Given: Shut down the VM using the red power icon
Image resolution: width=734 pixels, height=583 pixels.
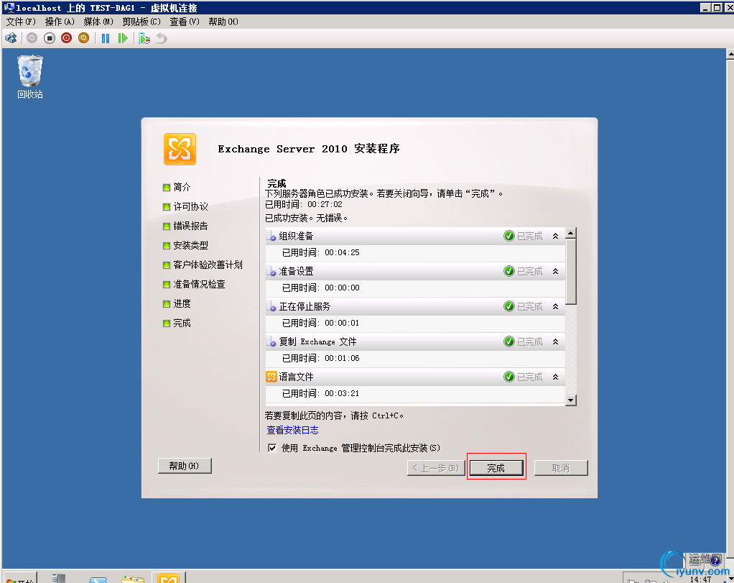Looking at the screenshot, I should point(67,38).
